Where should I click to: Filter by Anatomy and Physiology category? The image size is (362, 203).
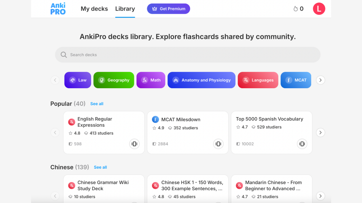[x=201, y=80]
